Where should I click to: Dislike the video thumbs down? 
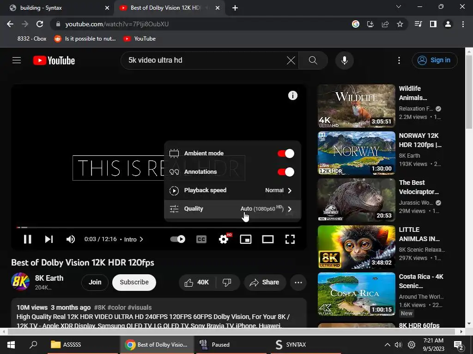[227, 283]
